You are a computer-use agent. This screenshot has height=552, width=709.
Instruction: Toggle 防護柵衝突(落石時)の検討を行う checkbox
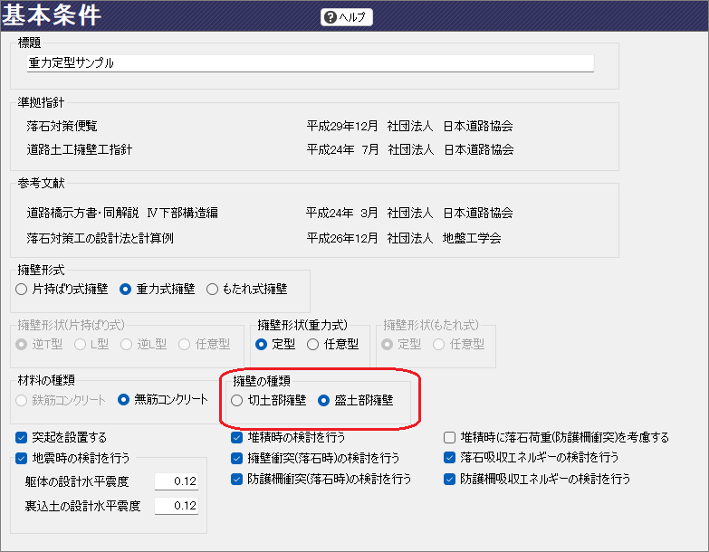tap(237, 479)
